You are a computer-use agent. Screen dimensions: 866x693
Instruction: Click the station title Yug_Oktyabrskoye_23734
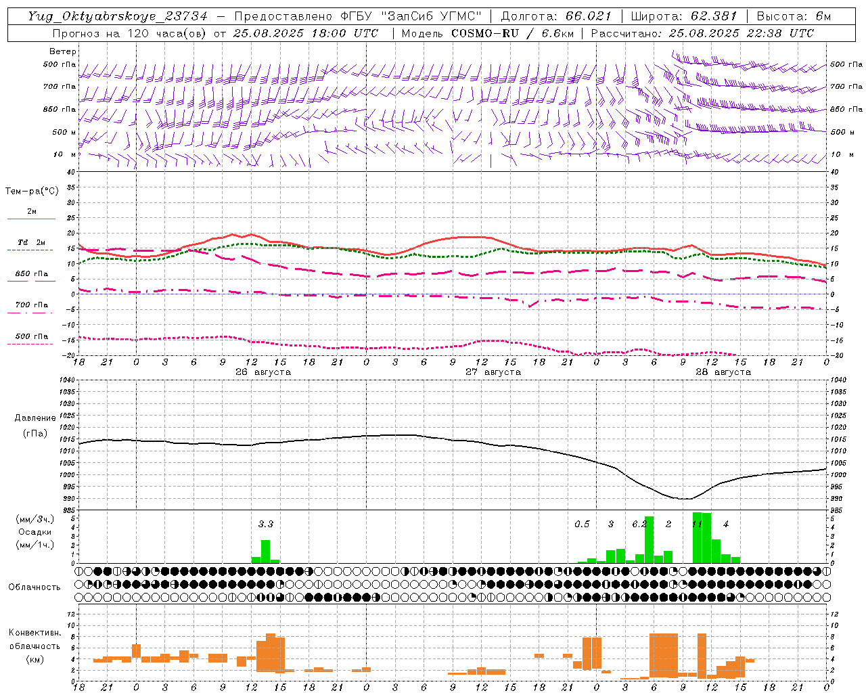(x=118, y=16)
